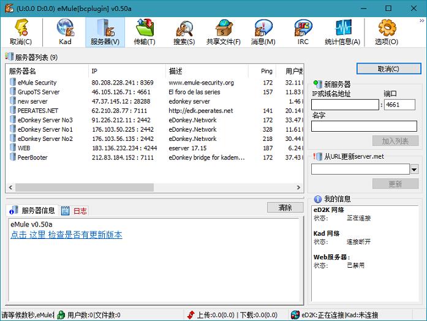
Task: Switch to the 日志 log tab
Action: (x=75, y=211)
